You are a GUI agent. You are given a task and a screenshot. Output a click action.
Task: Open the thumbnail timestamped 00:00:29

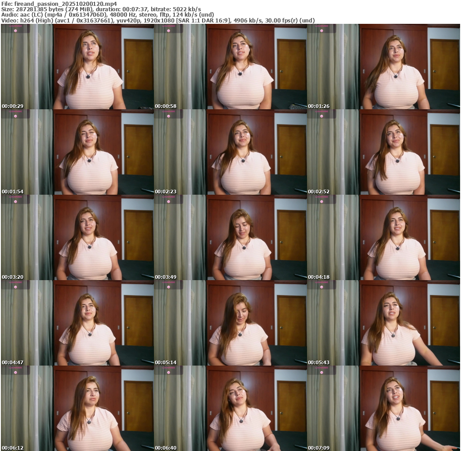[x=77, y=67]
